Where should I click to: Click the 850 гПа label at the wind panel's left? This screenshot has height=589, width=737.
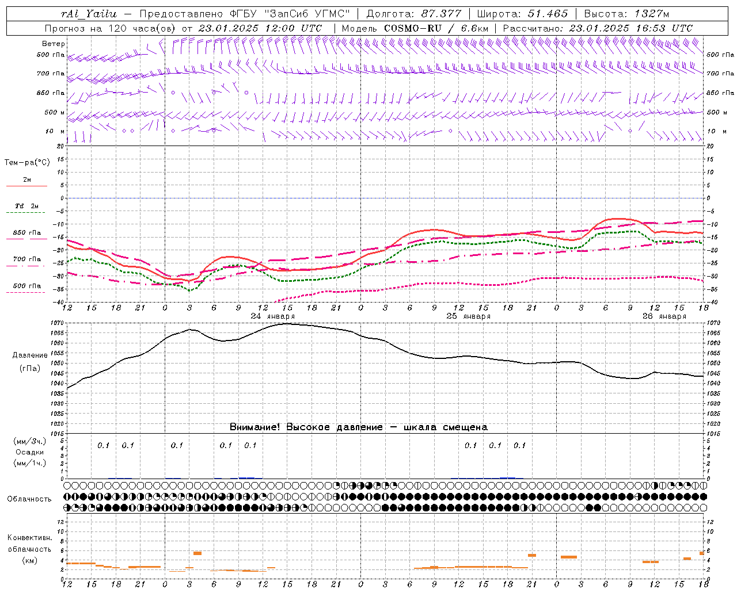[x=51, y=93]
